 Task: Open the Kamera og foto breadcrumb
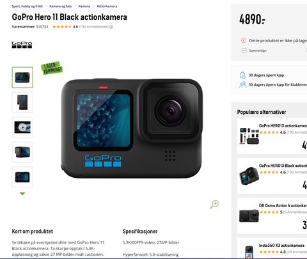point(61,6)
